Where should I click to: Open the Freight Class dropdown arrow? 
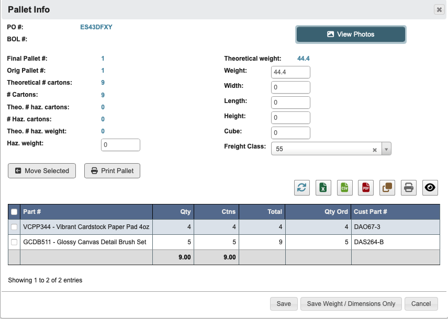[x=386, y=149]
